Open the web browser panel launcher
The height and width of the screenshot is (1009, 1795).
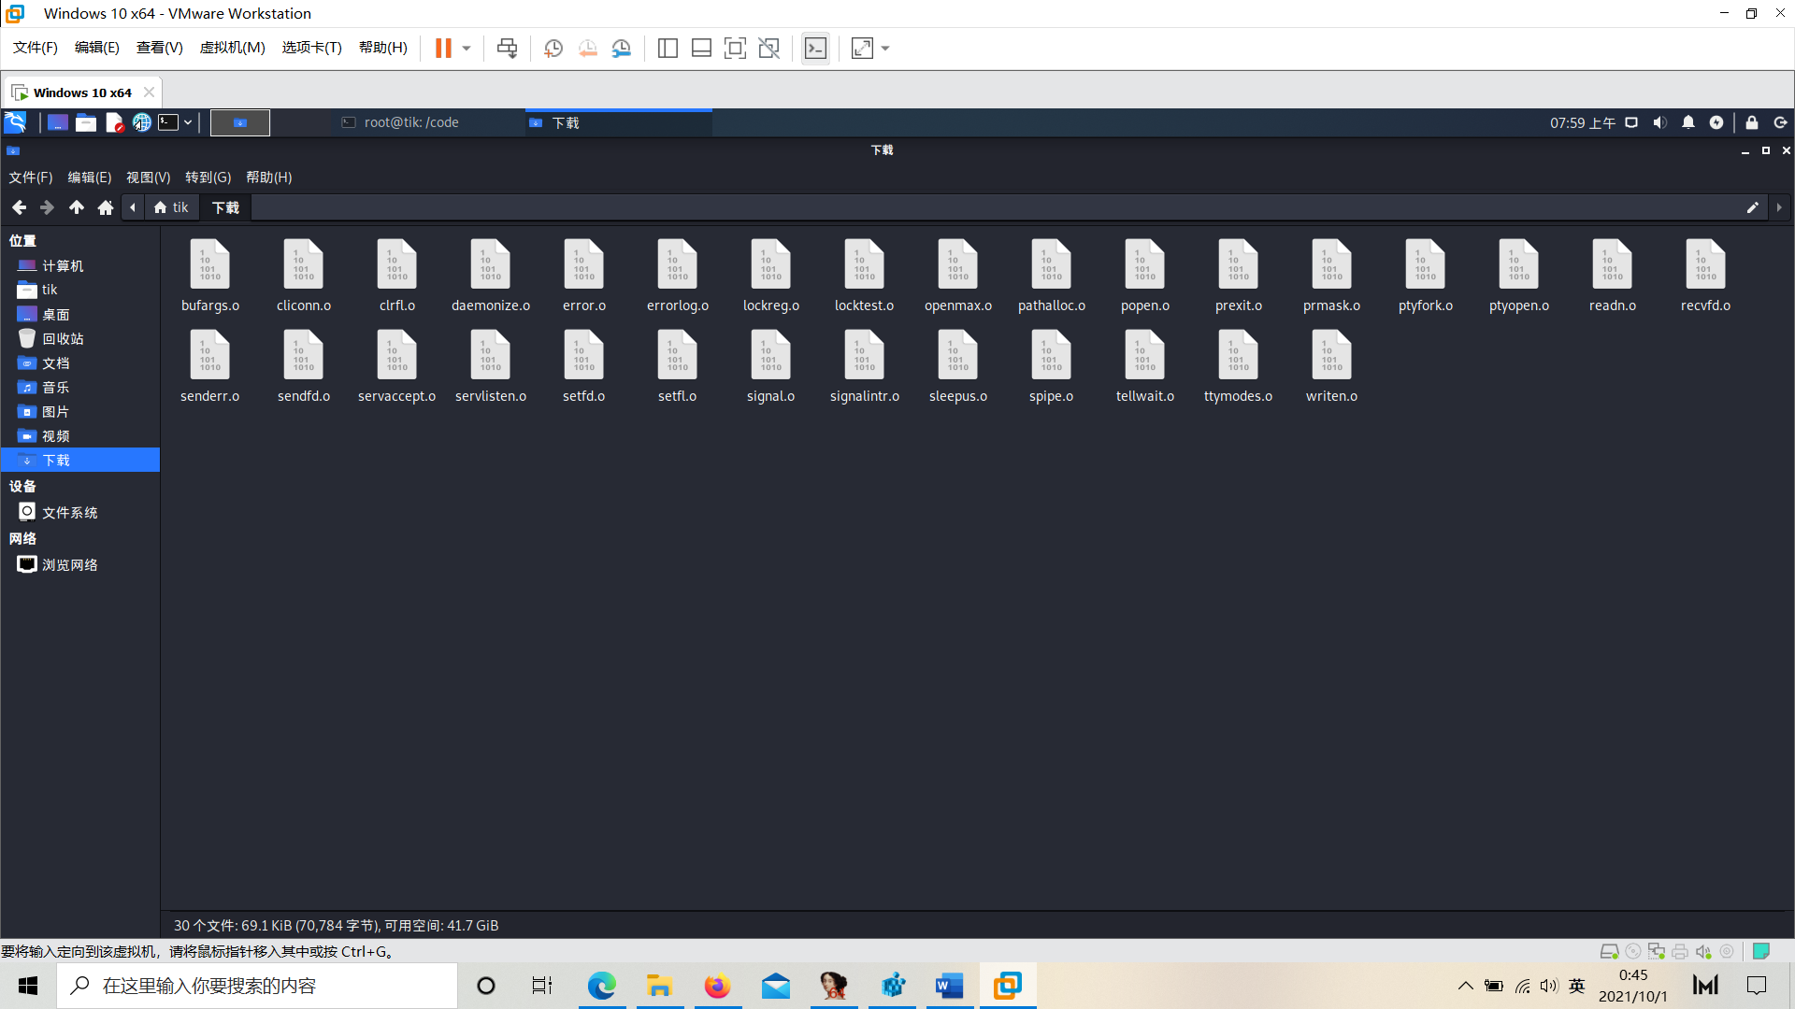[141, 122]
